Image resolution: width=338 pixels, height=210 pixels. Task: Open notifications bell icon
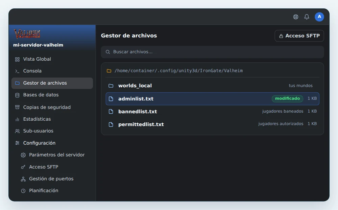307,17
